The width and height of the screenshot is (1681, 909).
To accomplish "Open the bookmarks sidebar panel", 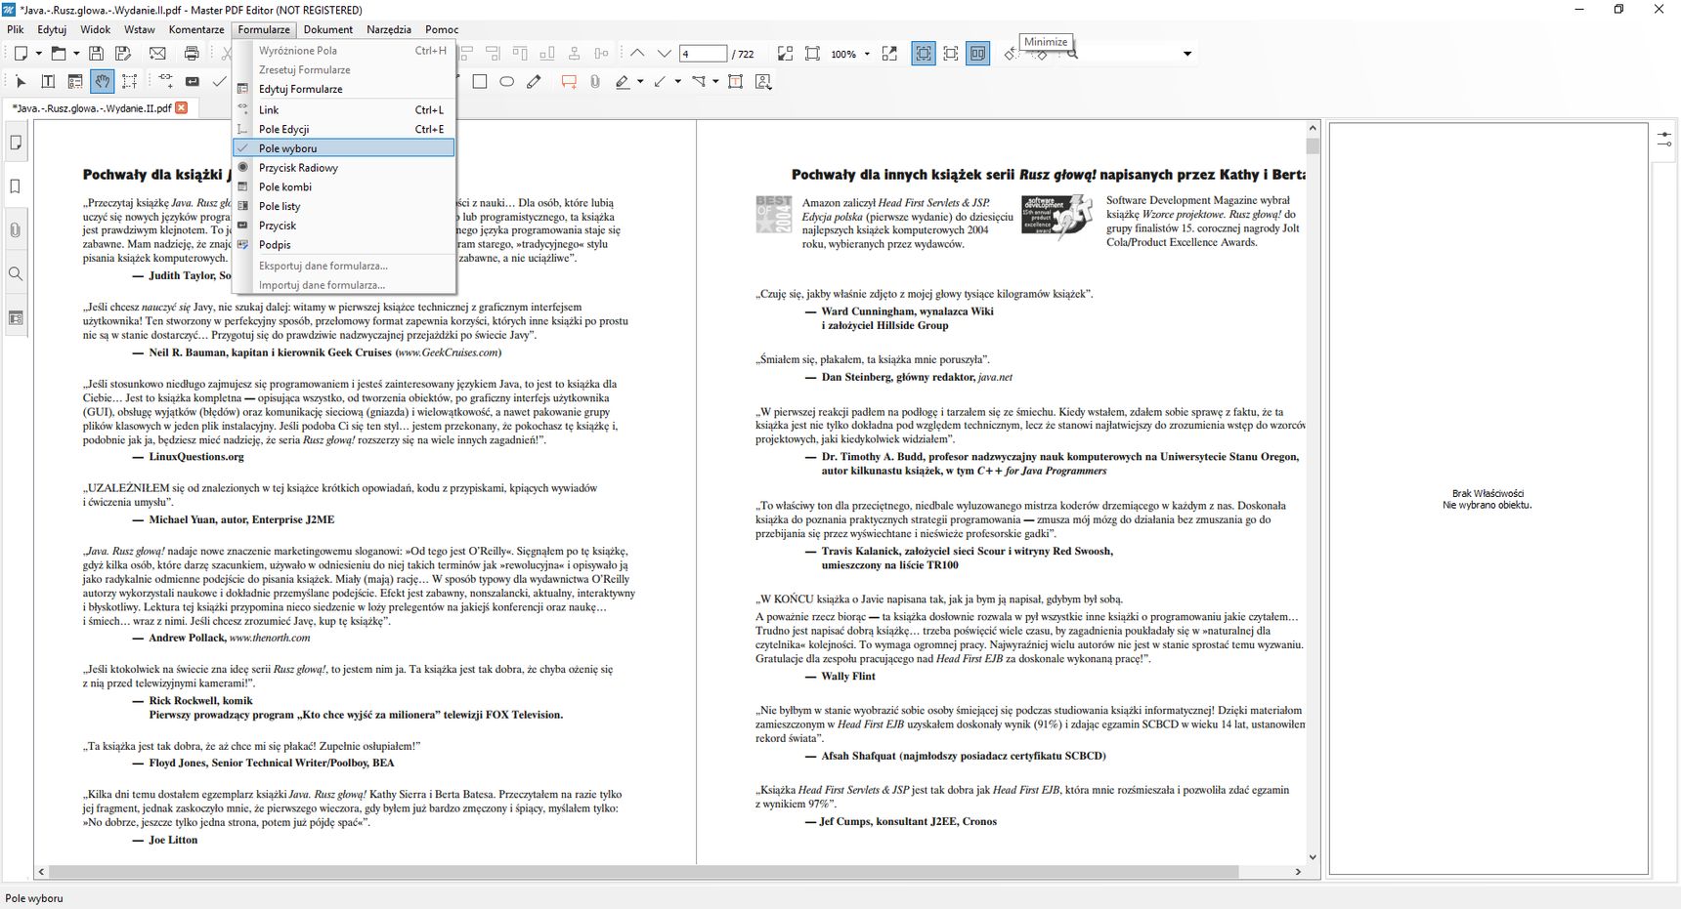I will click(15, 186).
